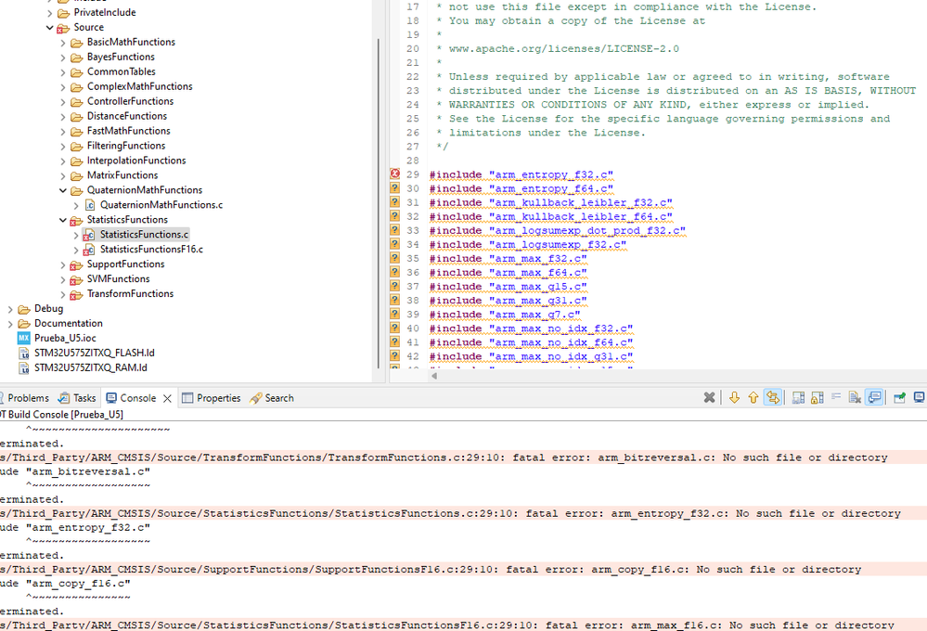Expand the PrivateInclude folder
Screen dimensions: 927x631
pos(50,12)
